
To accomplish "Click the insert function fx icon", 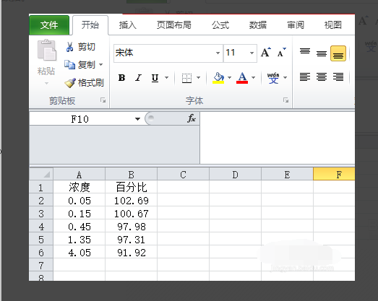I will [x=192, y=118].
